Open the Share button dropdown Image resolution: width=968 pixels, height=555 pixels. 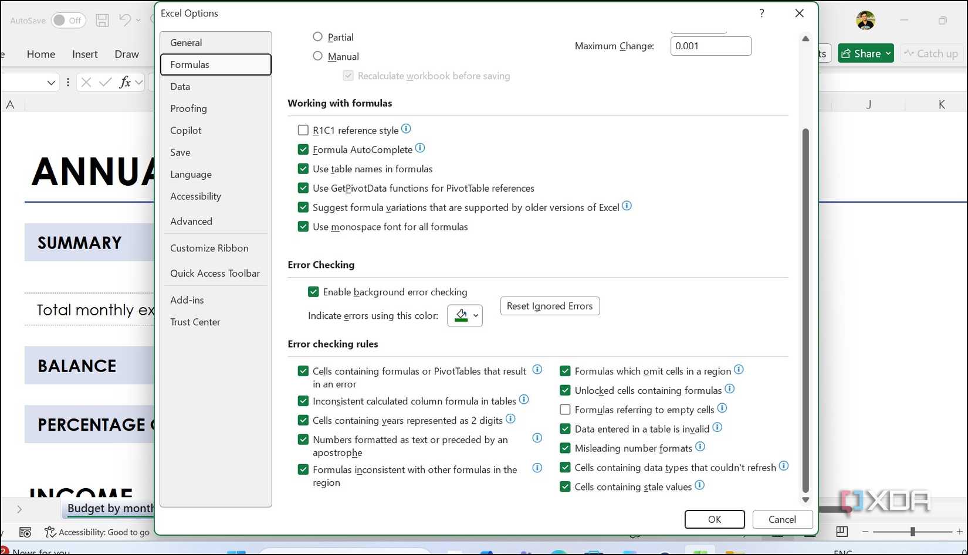pos(888,54)
